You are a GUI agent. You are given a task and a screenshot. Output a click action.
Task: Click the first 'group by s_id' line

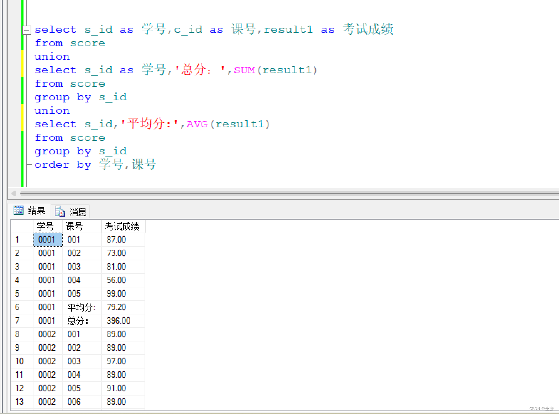[x=80, y=97]
